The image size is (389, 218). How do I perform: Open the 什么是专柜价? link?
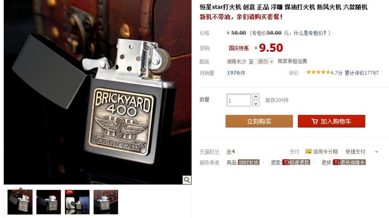point(310,33)
